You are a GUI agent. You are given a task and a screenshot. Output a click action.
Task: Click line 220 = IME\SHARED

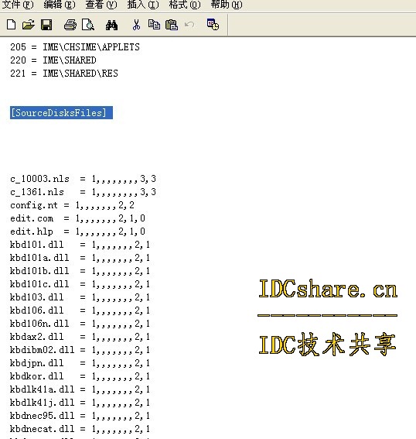(x=53, y=60)
